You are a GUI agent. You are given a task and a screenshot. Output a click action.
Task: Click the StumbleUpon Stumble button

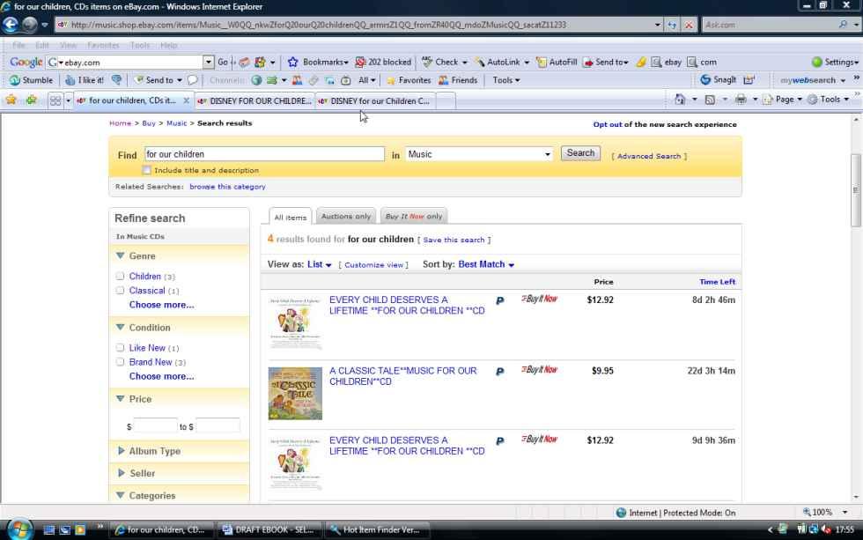[x=31, y=80]
